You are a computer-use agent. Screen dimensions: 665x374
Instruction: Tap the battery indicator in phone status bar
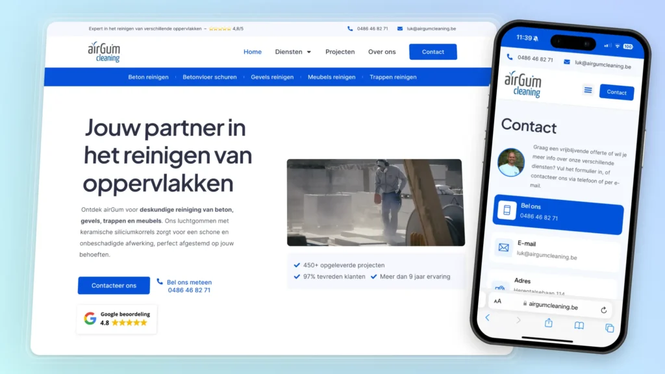tap(628, 46)
